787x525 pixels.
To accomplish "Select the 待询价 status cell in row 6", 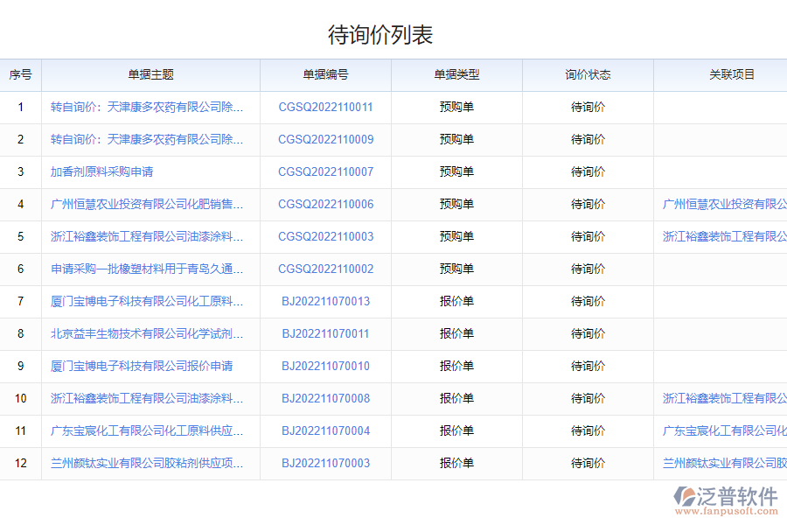I will tap(588, 269).
